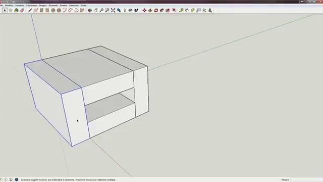Pick the Paint Bucket tool
Screen dimensions: 323x182
[x=16, y=10]
